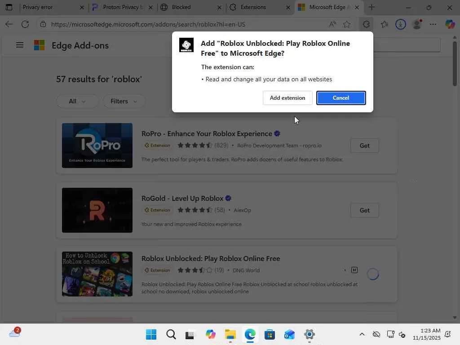Viewport: 460px width, 345px height.
Task: Click the network display tray icon
Action: click(390, 334)
